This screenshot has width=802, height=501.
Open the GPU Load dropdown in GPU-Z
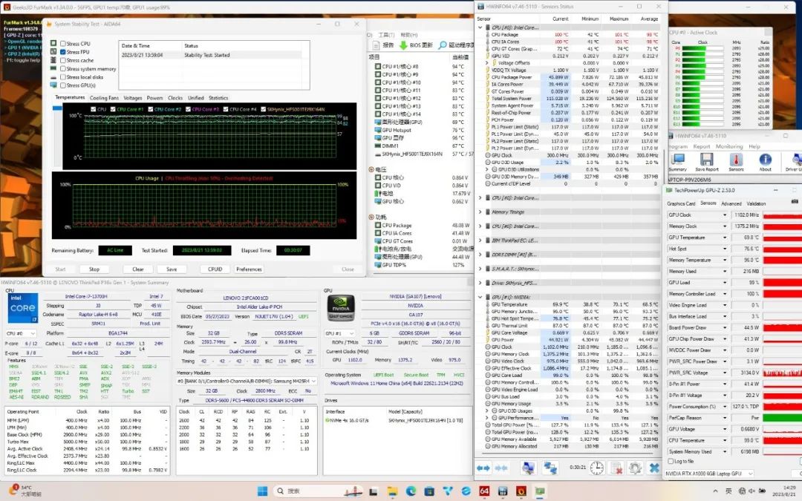[724, 283]
